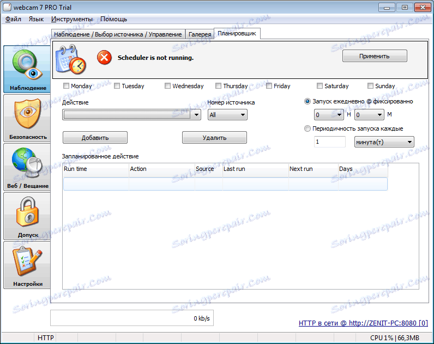Click the red scheduler error icon
Image resolution: width=434 pixels, height=344 pixels.
point(104,58)
